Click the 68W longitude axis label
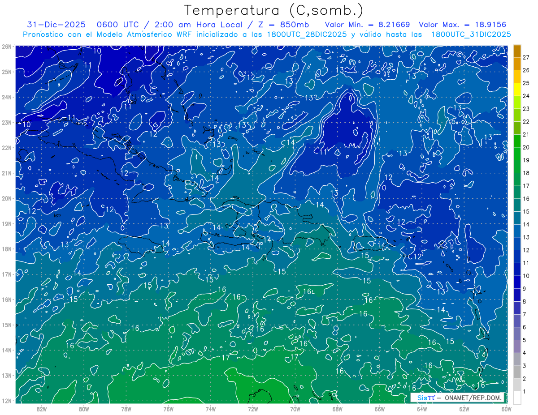 (x=337, y=409)
